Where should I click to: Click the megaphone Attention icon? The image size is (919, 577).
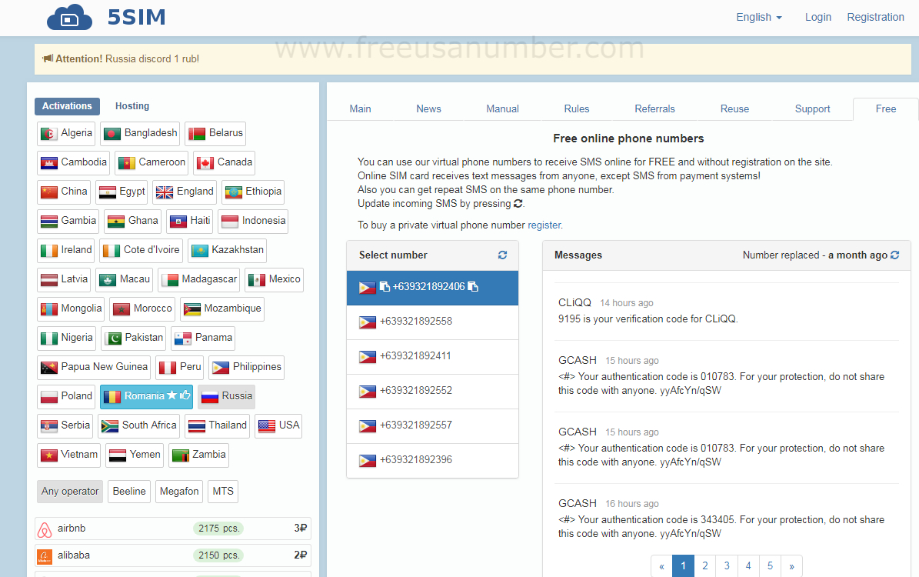tap(48, 58)
